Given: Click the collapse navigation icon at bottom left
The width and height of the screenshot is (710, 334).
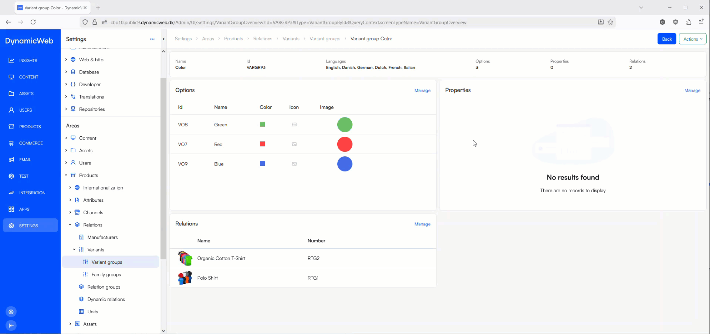Looking at the screenshot, I should [11, 326].
